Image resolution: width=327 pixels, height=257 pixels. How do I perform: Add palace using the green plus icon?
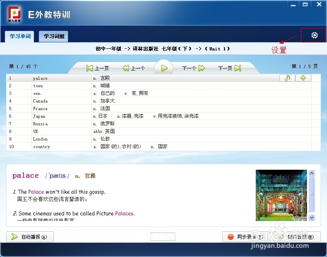(x=303, y=78)
